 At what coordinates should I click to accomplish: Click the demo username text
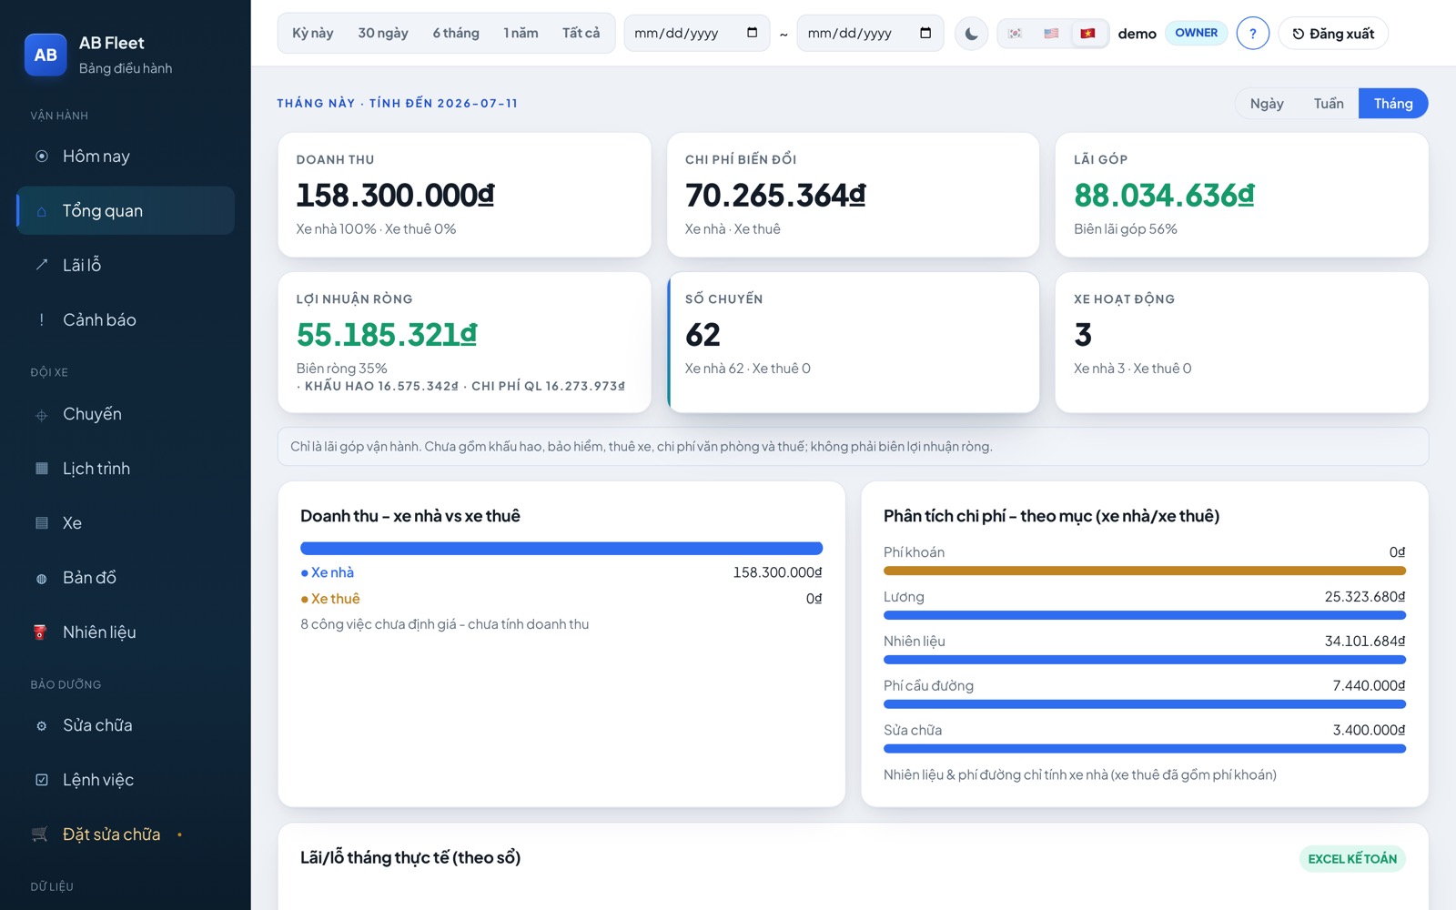pyautogui.click(x=1137, y=34)
